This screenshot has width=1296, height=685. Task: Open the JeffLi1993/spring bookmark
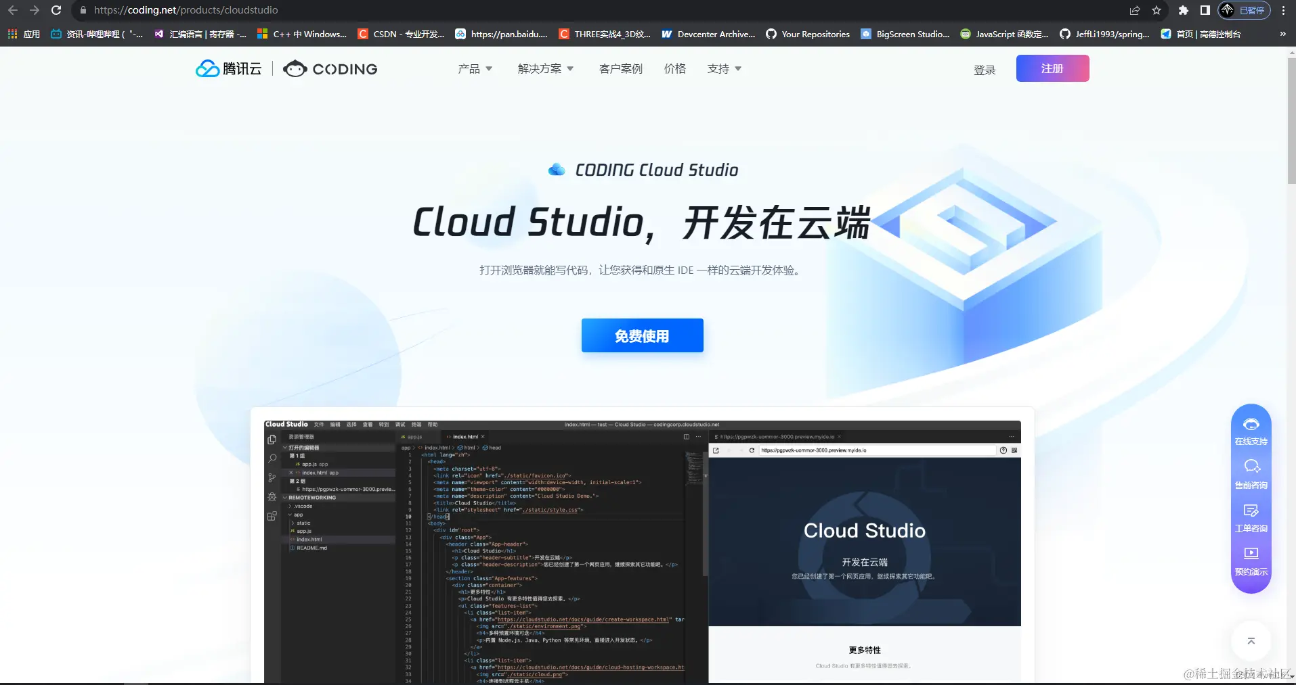point(1105,34)
